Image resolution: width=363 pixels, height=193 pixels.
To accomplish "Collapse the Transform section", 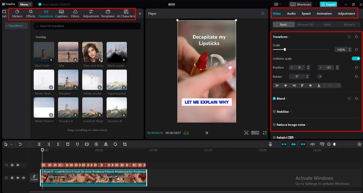I will point(289,37).
